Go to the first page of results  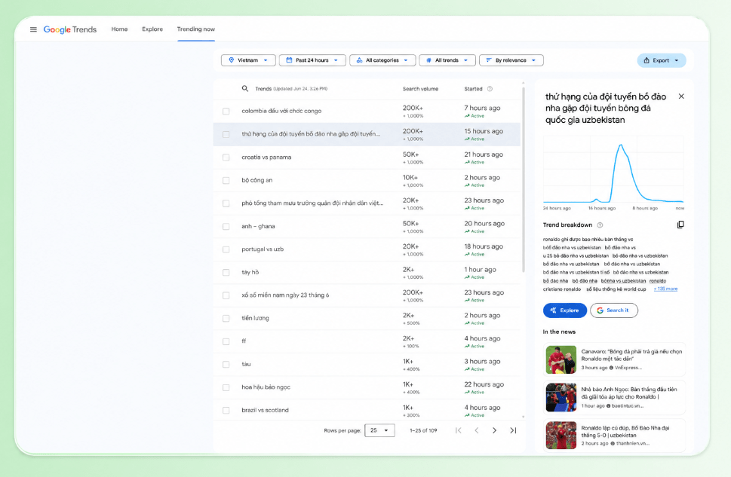pyautogui.click(x=458, y=430)
